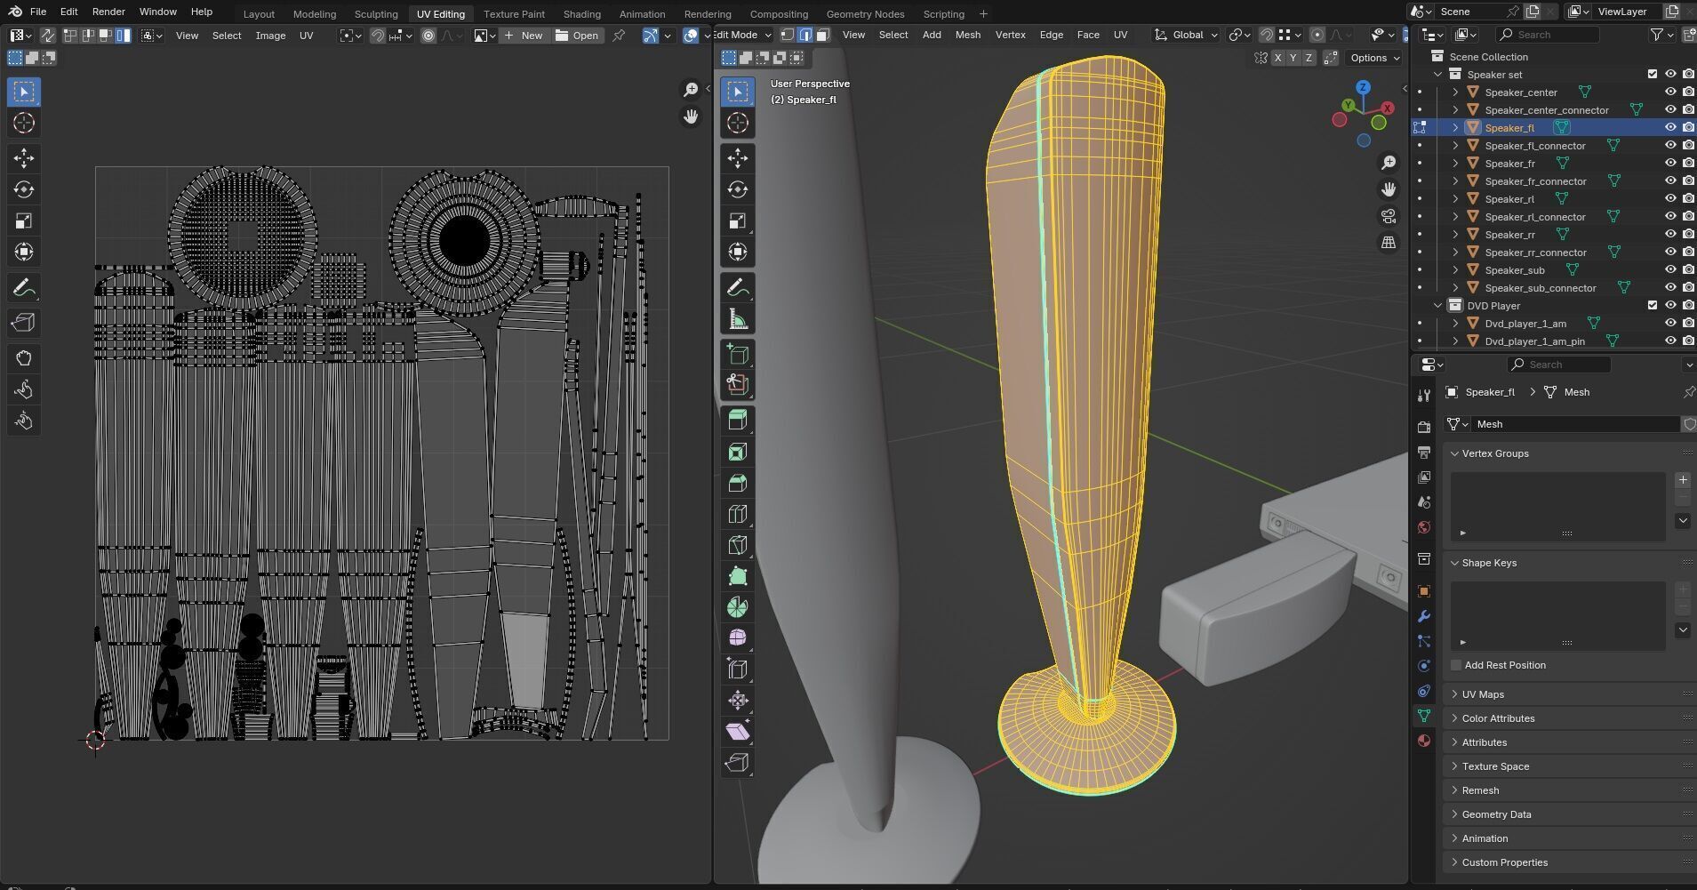This screenshot has width=1697, height=890.
Task: Switch to face select mode in 3D viewport
Action: (823, 35)
